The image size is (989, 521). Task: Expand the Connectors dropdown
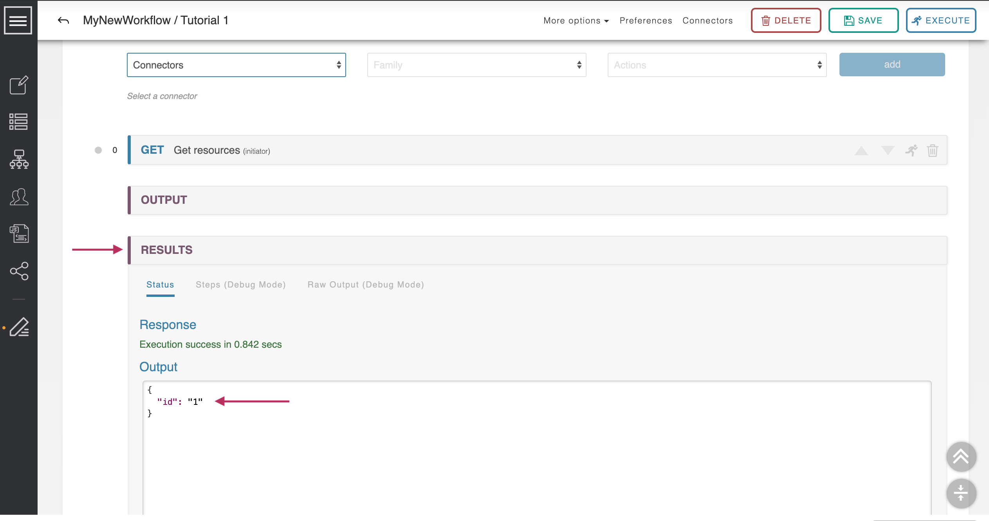(236, 65)
